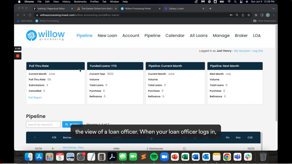Open the All Loans navigation item
The image size is (292, 164).
pos(198,36)
